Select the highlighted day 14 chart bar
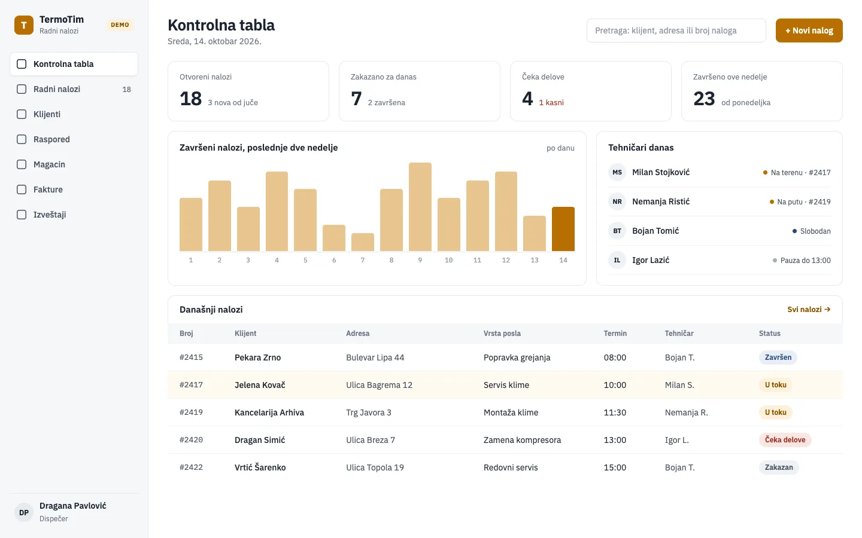The width and height of the screenshot is (862, 538). click(563, 229)
